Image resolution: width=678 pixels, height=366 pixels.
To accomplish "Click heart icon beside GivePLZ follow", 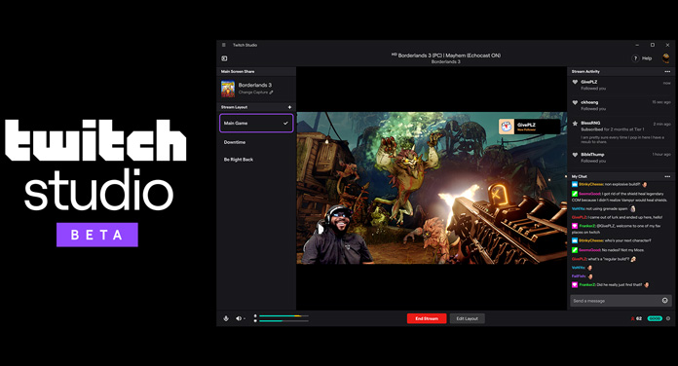I will [x=575, y=82].
